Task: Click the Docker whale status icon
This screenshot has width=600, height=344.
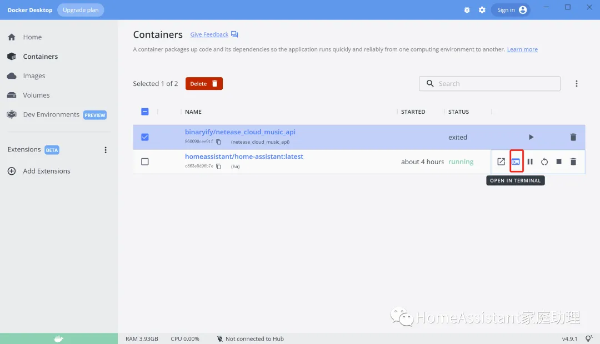Action: [59, 338]
